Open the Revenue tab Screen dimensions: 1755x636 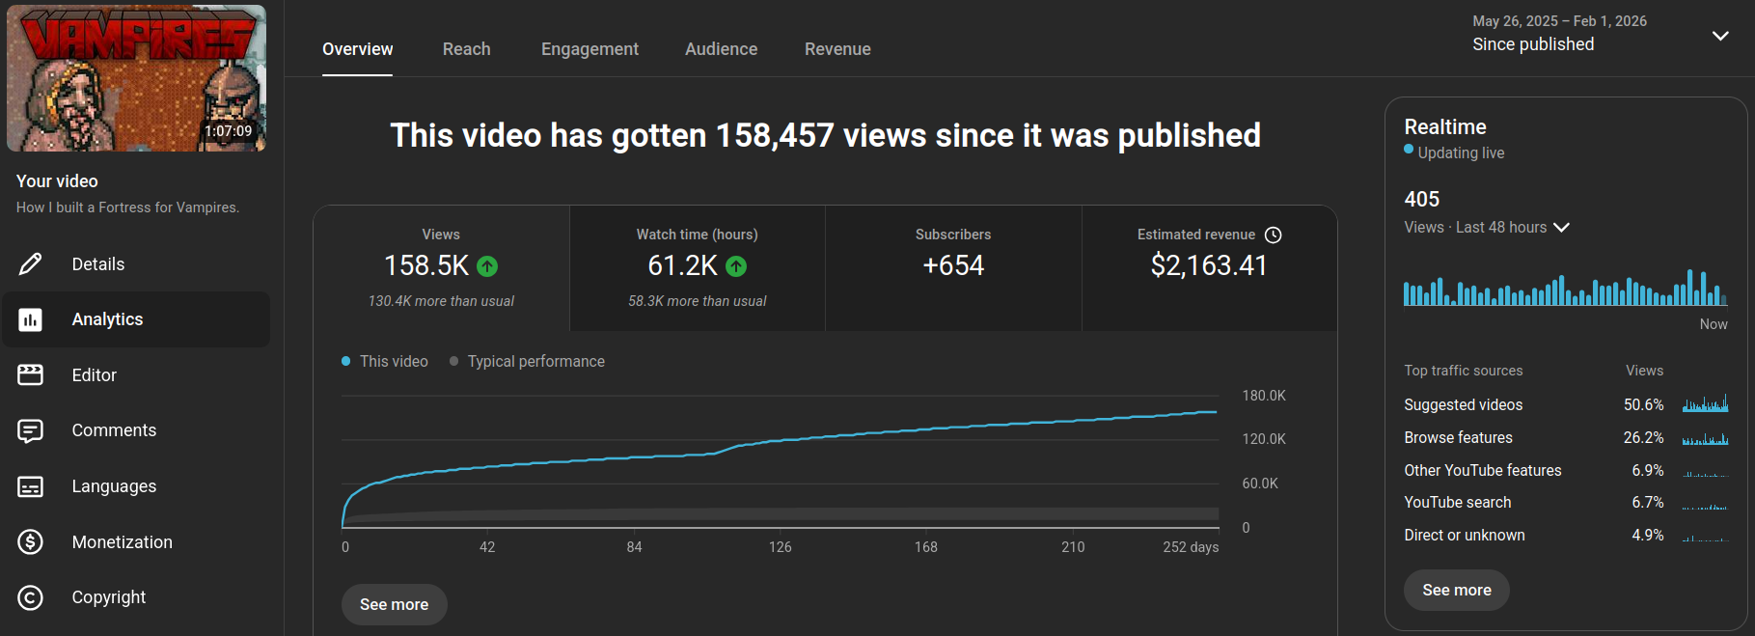[x=836, y=49]
